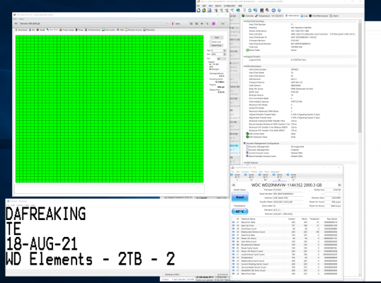381x283 pixels.
Task: Open the Disk monitor tab in HD Tune
Action: 108,30
